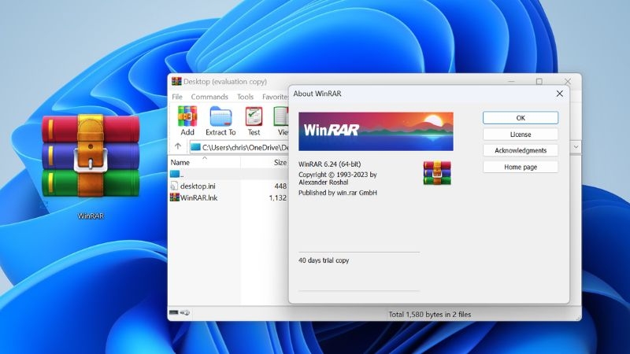Maximize the Desktop evaluation copy window
The image size is (630, 354).
(539, 82)
